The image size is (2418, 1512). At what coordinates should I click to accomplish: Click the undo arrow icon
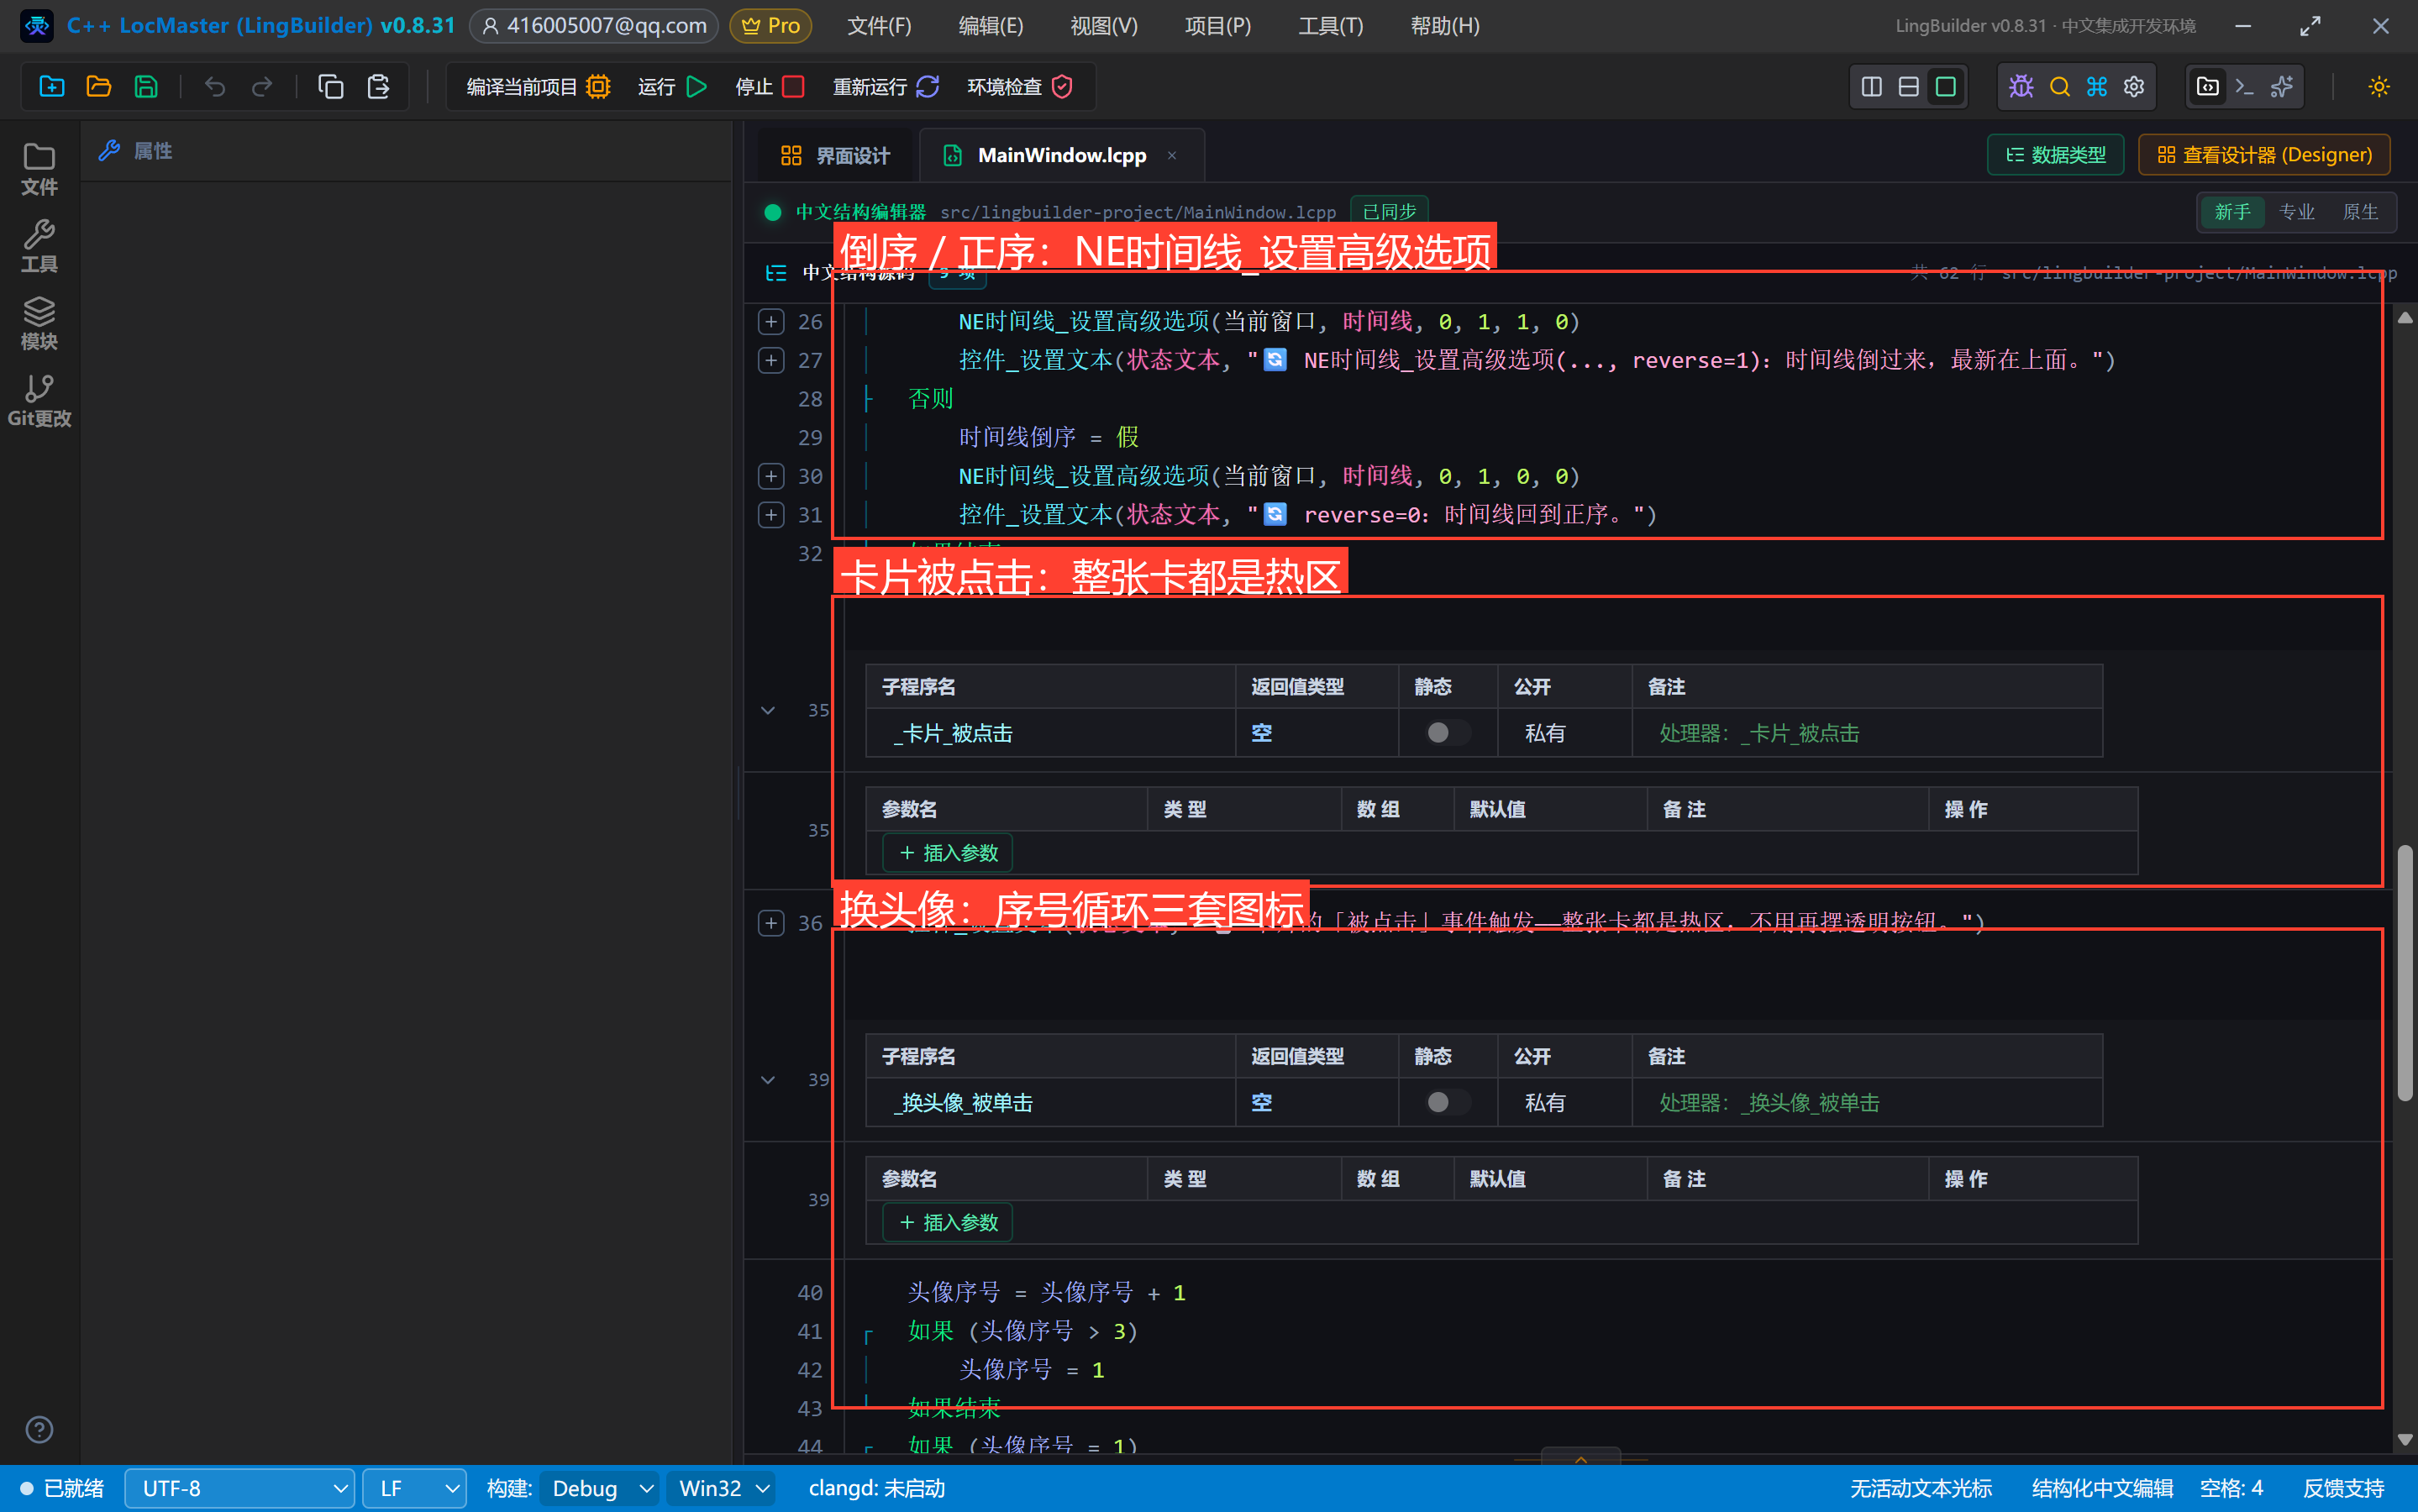[x=214, y=87]
